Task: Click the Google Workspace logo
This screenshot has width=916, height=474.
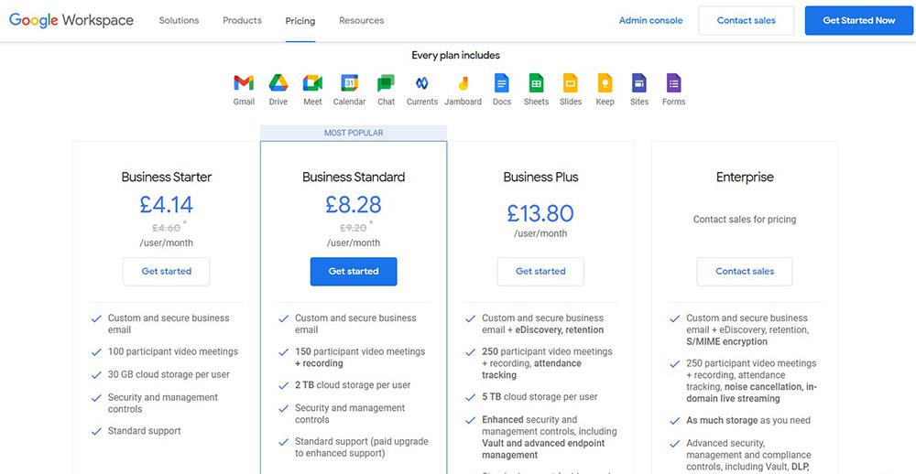Action: 71,20
